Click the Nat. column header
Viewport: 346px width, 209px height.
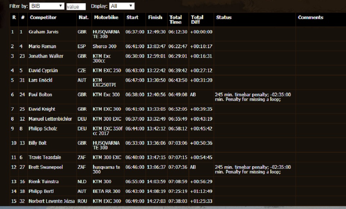tap(83, 17)
